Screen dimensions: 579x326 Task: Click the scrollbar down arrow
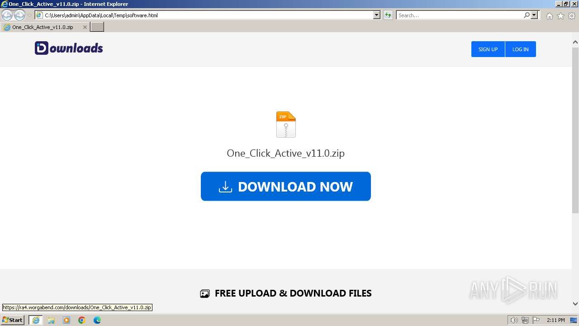click(x=575, y=304)
